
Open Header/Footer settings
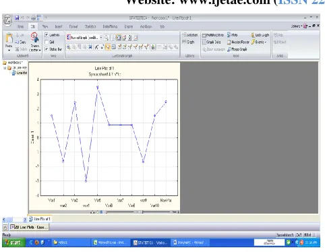click(238, 42)
